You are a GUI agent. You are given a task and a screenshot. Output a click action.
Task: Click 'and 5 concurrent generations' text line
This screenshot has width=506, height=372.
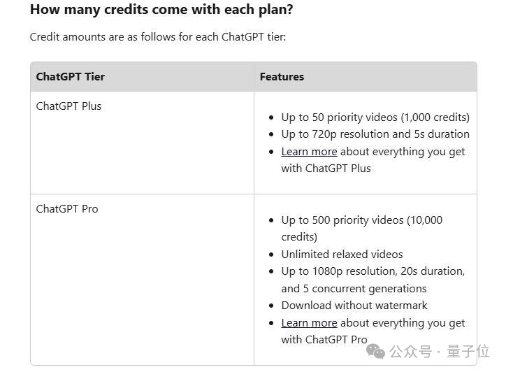click(x=354, y=288)
